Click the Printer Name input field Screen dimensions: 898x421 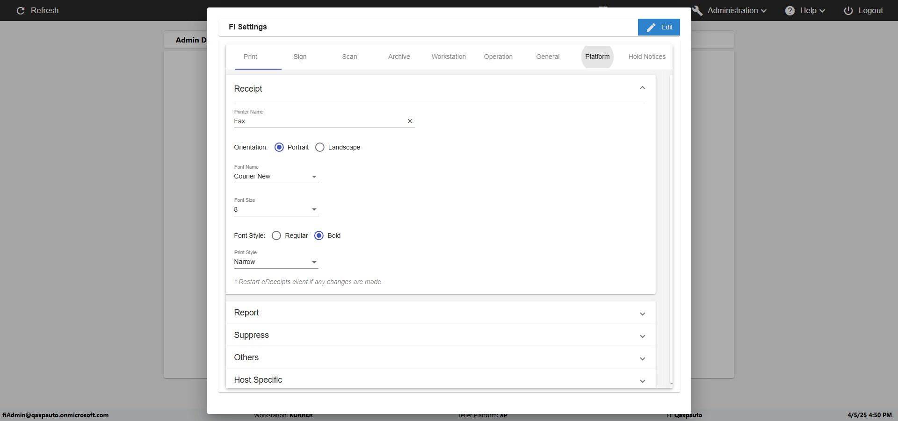tap(318, 121)
